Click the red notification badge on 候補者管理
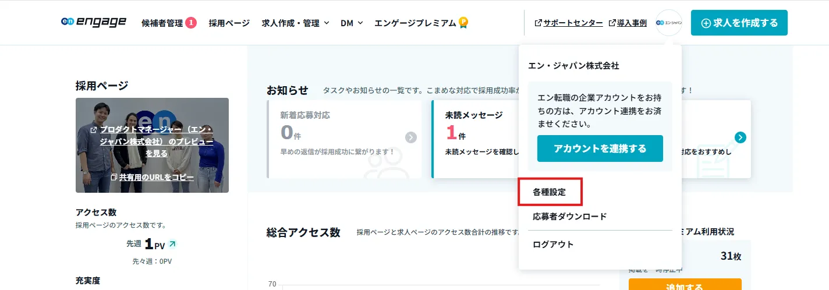 click(191, 23)
